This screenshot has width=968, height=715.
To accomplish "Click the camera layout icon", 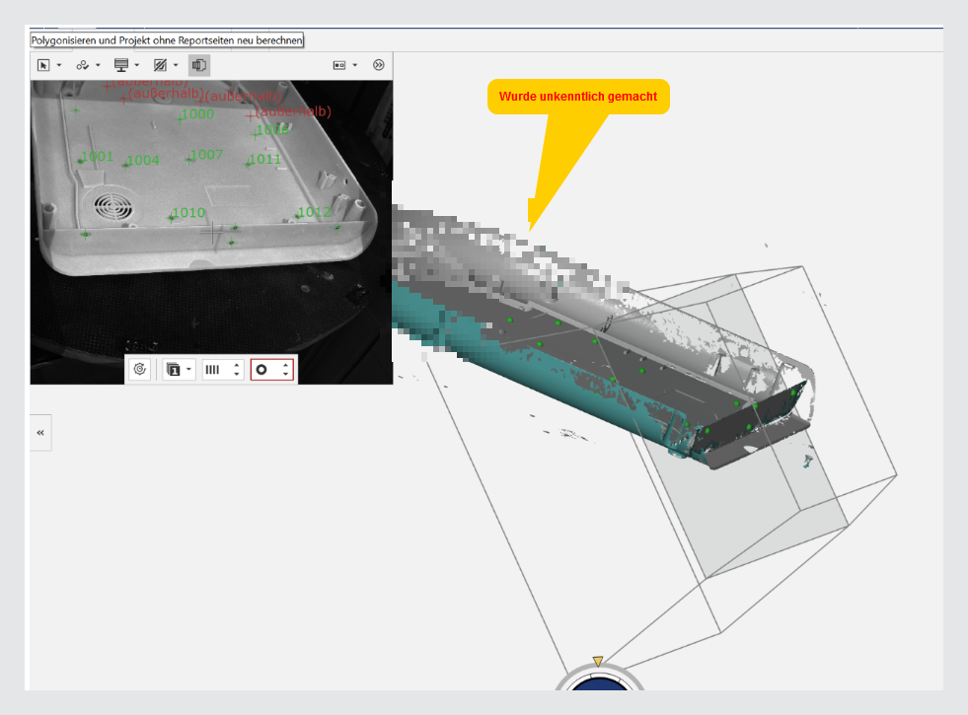I will (x=339, y=65).
